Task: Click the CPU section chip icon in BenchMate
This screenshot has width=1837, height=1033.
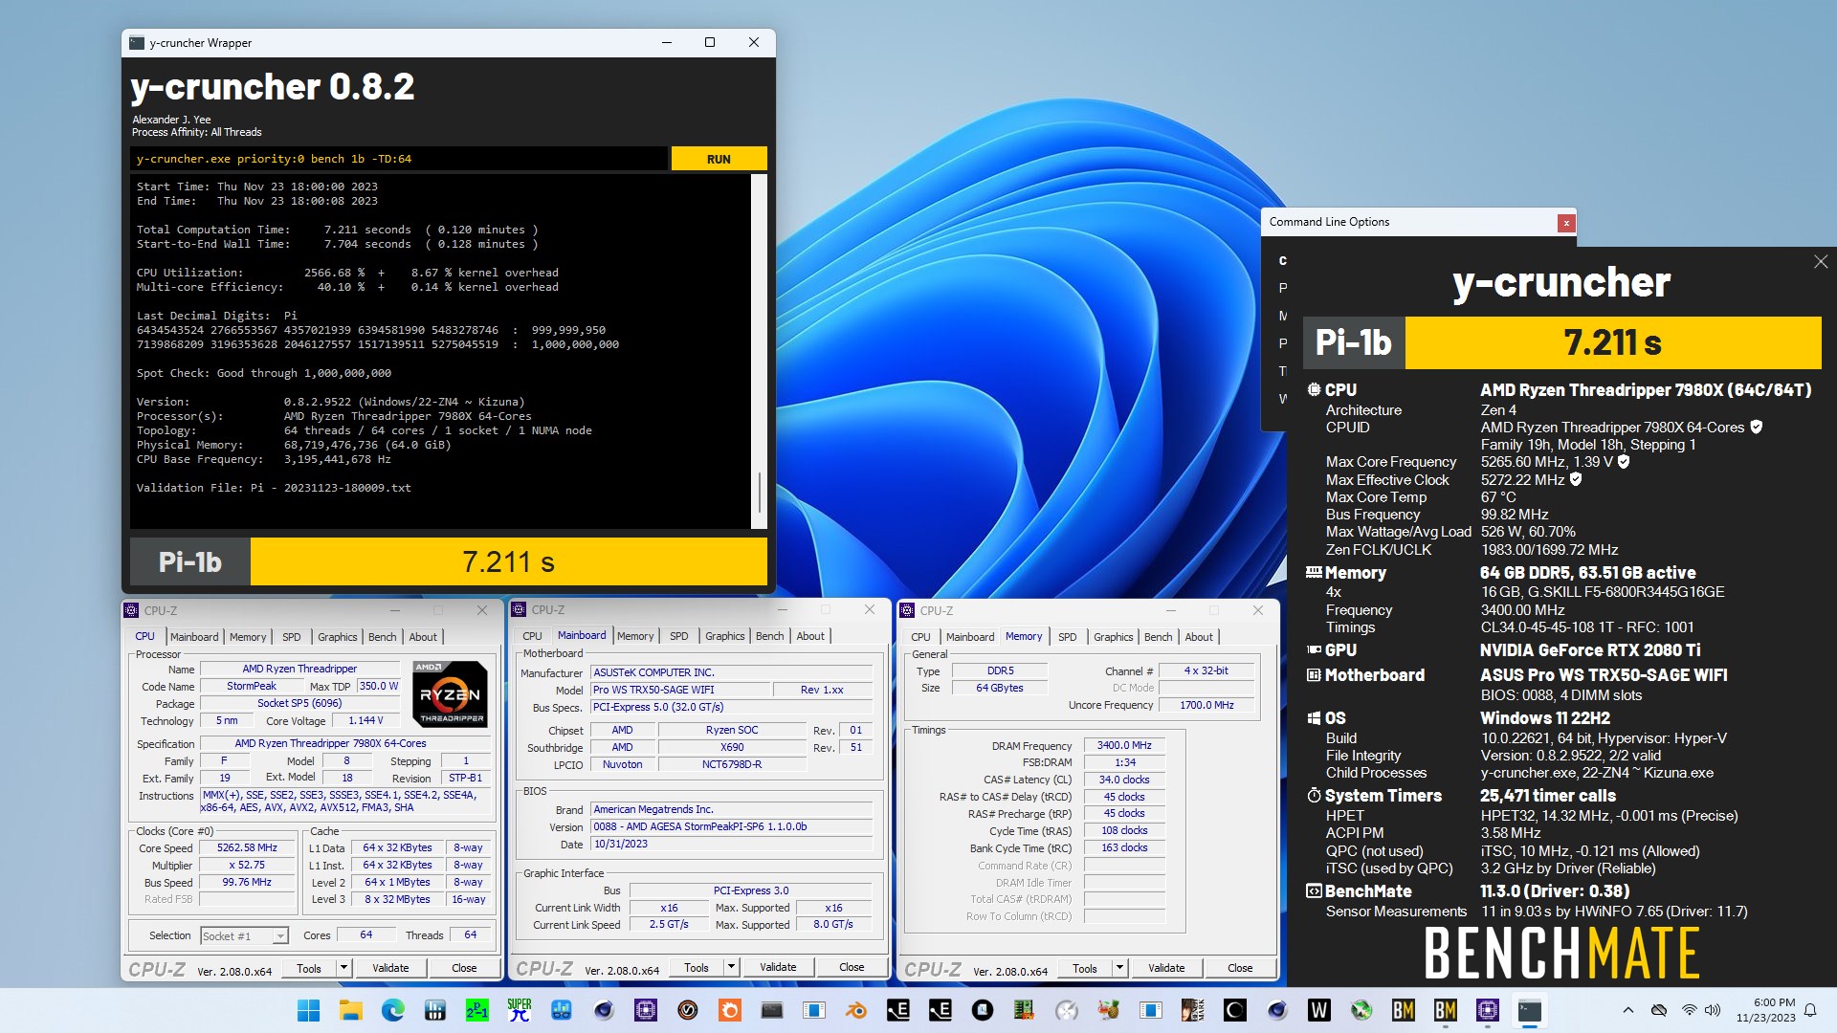Action: click(1315, 390)
